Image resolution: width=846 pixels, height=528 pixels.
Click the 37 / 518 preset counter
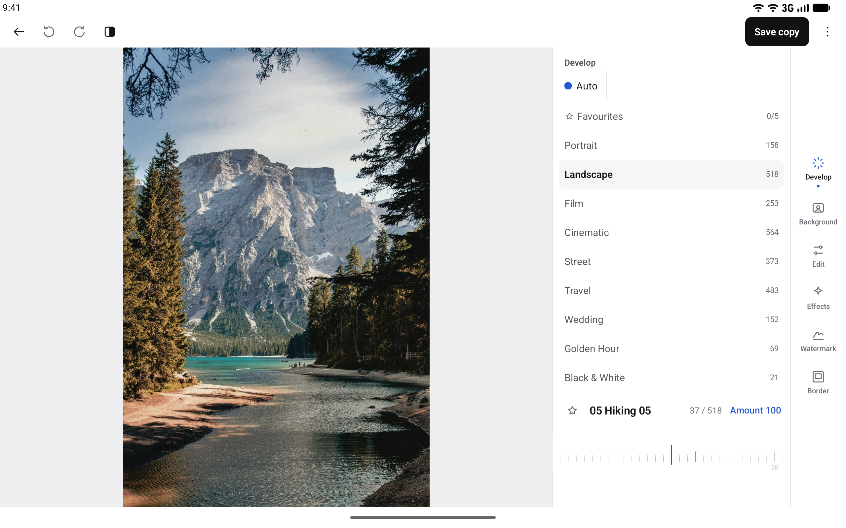click(706, 411)
